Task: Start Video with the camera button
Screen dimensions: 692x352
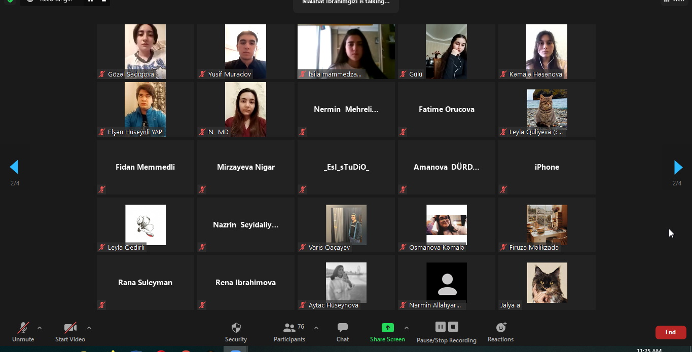Action: pos(70,332)
